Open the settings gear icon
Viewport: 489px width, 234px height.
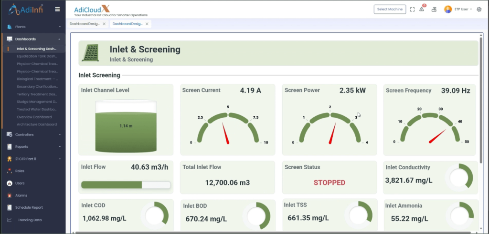(x=479, y=10)
